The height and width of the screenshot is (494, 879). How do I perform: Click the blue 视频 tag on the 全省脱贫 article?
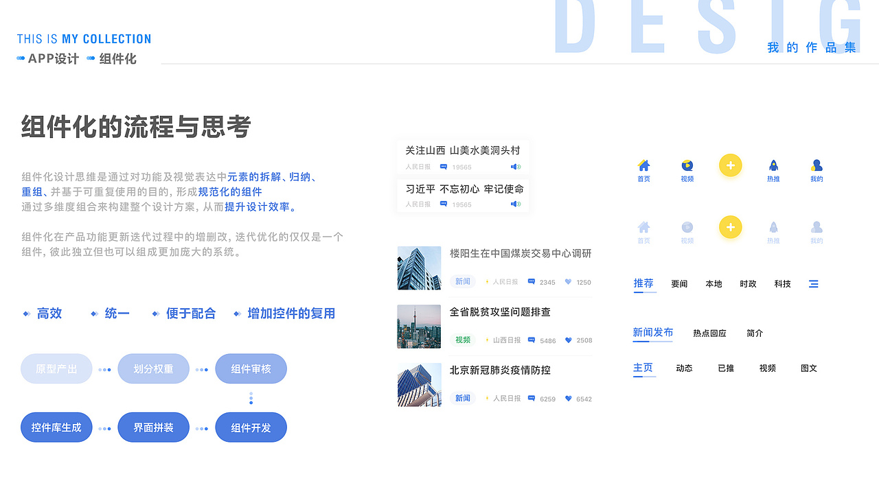click(x=462, y=340)
